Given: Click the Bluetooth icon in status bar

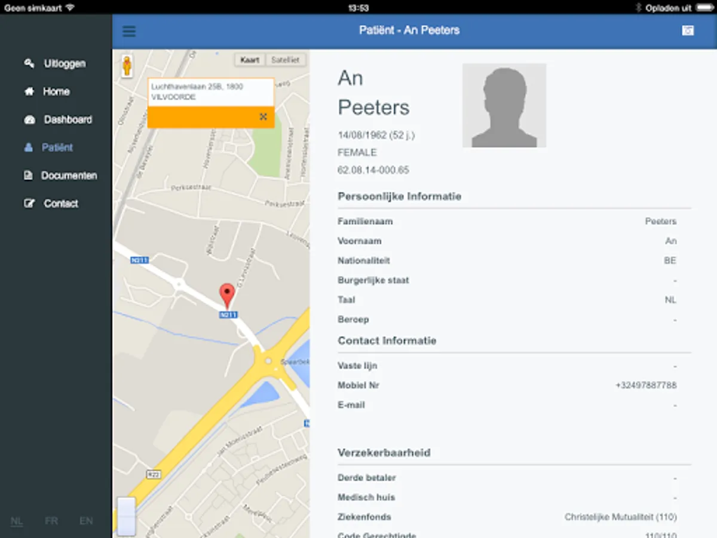Looking at the screenshot, I should (x=638, y=8).
